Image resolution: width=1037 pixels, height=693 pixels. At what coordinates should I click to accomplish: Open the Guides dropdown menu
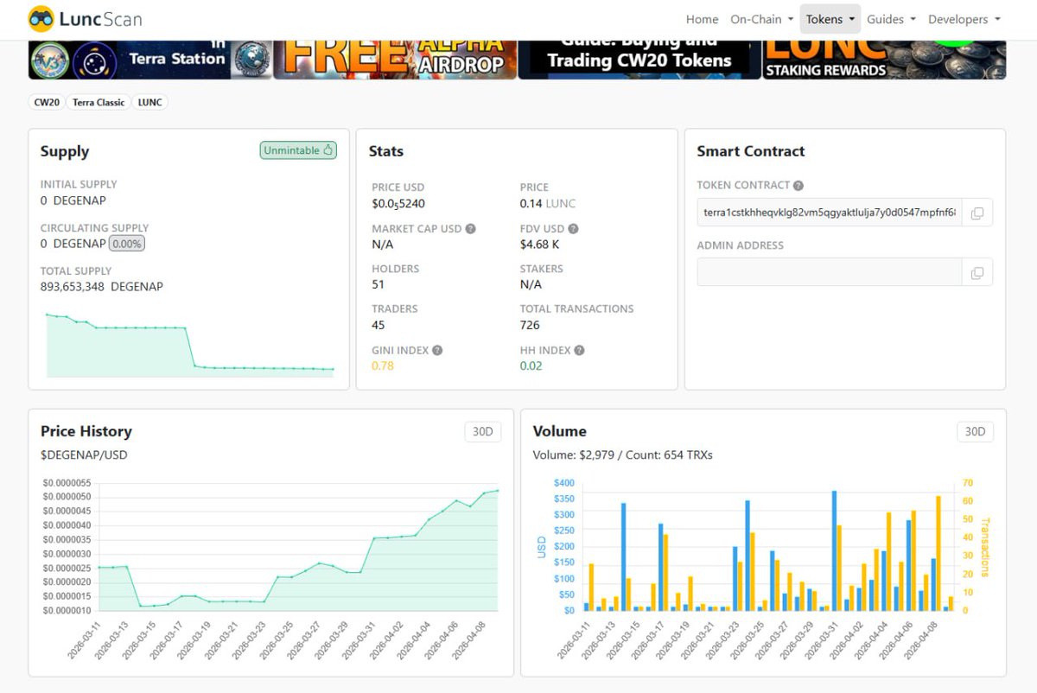891,19
